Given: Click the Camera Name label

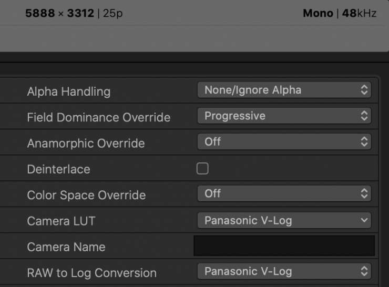Looking at the screenshot, I should [x=66, y=247].
